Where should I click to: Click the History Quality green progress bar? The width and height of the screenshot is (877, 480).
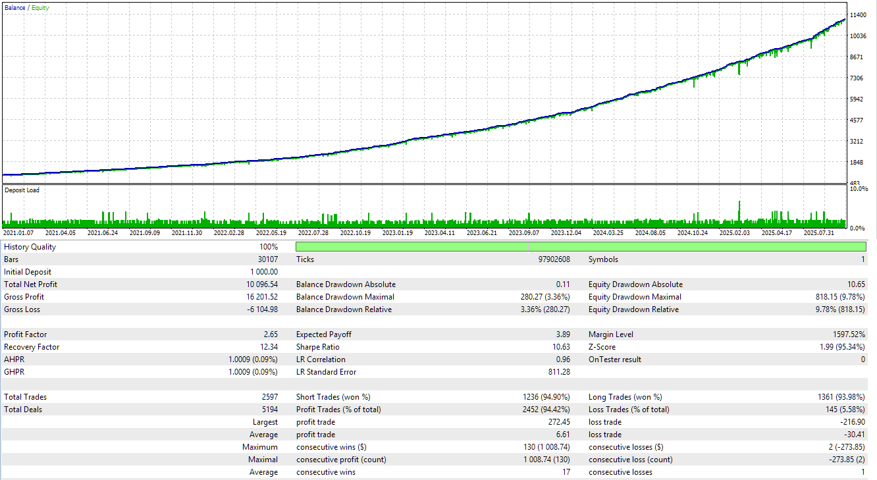(581, 247)
